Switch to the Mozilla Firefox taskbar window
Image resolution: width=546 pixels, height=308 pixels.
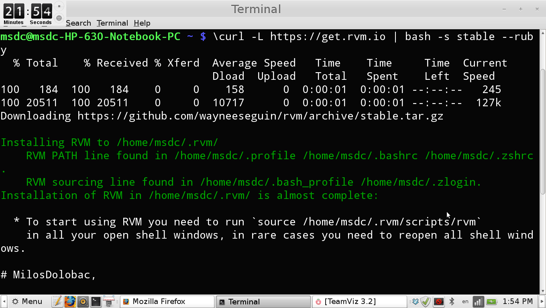point(167,301)
